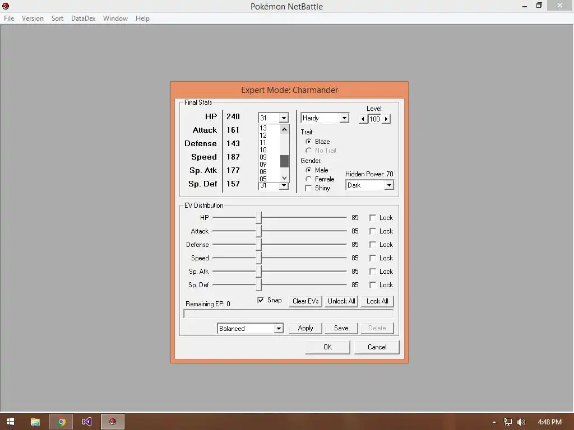
Task: Apply the selected EV preset
Action: [x=305, y=328]
